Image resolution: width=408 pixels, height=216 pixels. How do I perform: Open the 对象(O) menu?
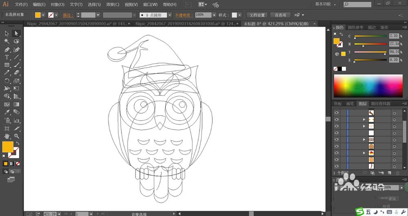(x=58, y=4)
